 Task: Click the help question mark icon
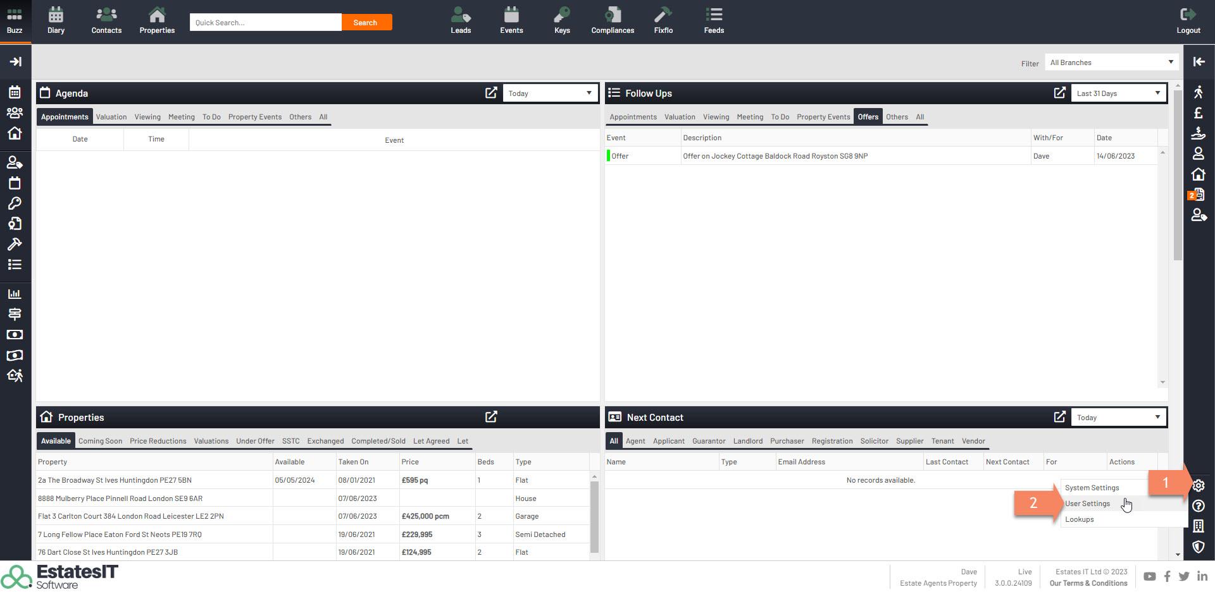[x=1199, y=505]
